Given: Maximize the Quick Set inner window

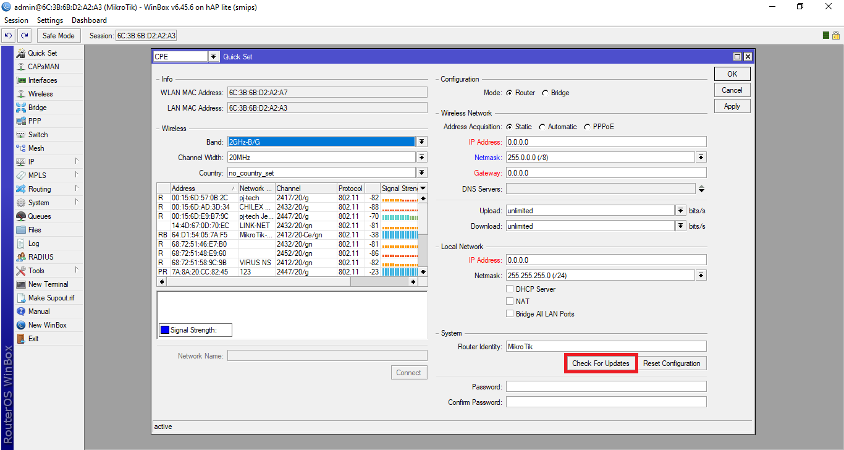Looking at the screenshot, I should 737,56.
